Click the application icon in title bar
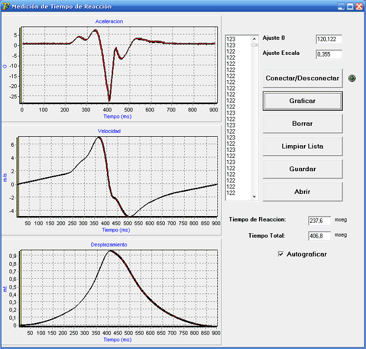The width and height of the screenshot is (366, 349). pyautogui.click(x=6, y=6)
